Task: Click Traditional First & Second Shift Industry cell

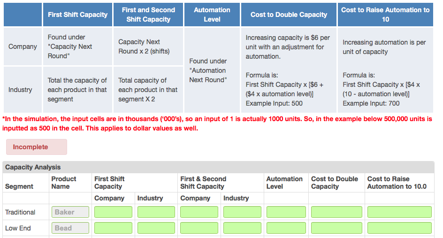Action: pos(243,212)
